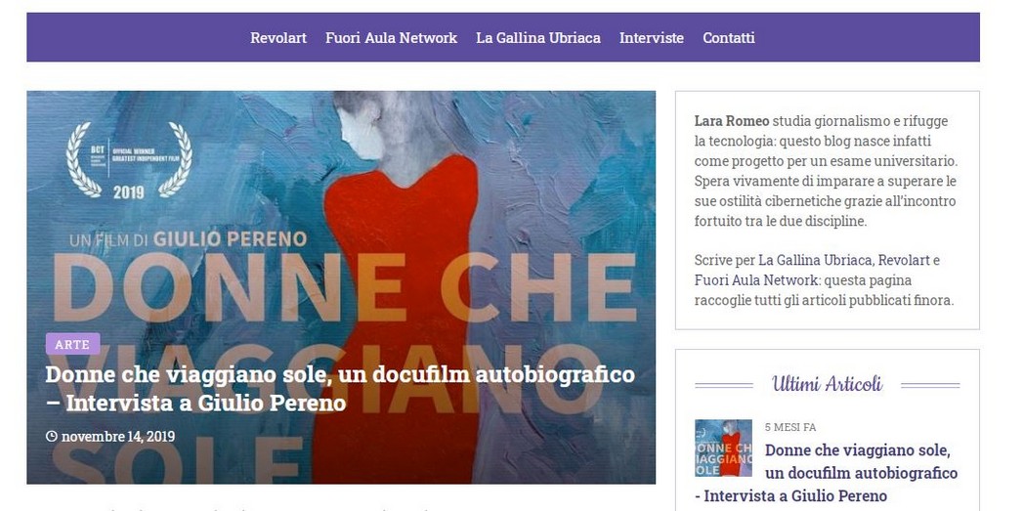The width and height of the screenshot is (1022, 511).
Task: Open the Revolart menu item
Action: pos(278,38)
